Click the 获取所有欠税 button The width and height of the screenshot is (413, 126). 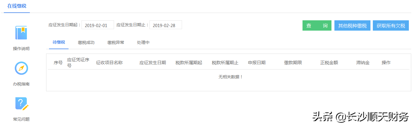click(x=391, y=26)
